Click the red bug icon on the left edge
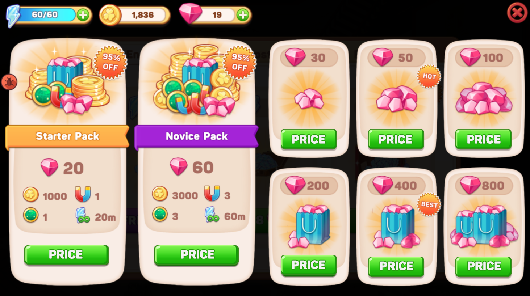The width and height of the screenshot is (530, 296). [x=9, y=82]
